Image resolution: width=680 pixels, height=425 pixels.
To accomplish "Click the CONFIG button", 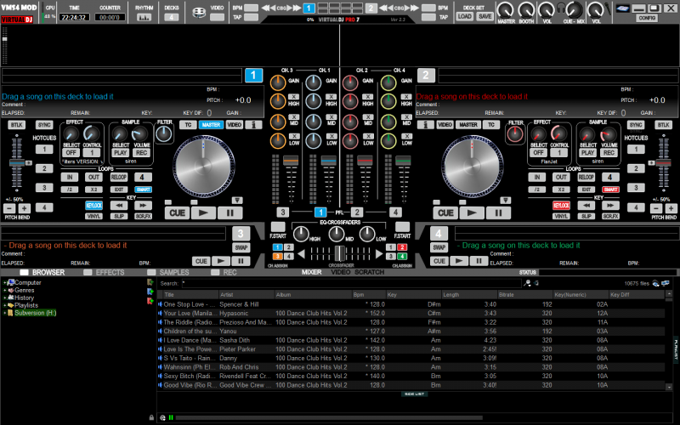I will click(x=646, y=17).
